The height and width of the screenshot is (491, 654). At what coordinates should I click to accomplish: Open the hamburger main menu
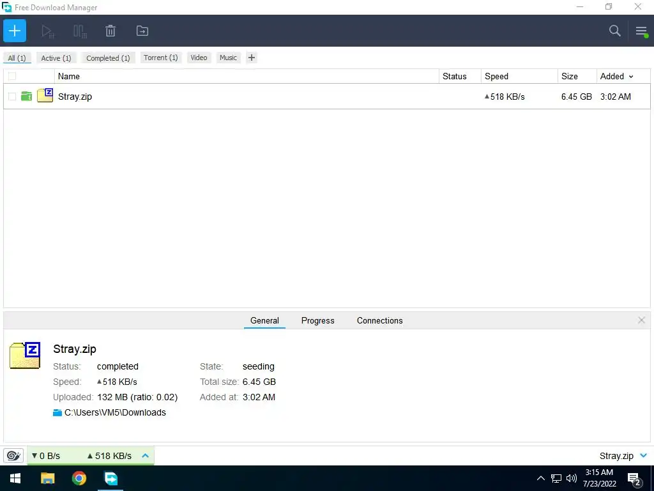click(x=641, y=31)
